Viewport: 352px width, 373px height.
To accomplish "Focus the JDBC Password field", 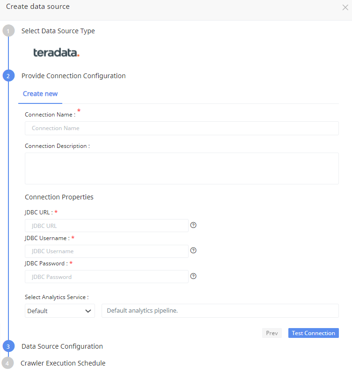I will [106, 277].
